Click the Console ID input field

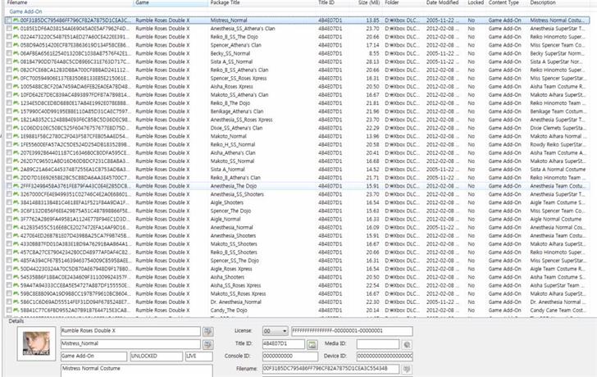click(290, 357)
